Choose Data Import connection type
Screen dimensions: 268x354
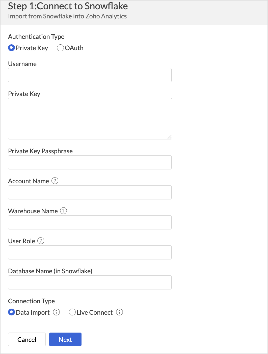(12, 312)
